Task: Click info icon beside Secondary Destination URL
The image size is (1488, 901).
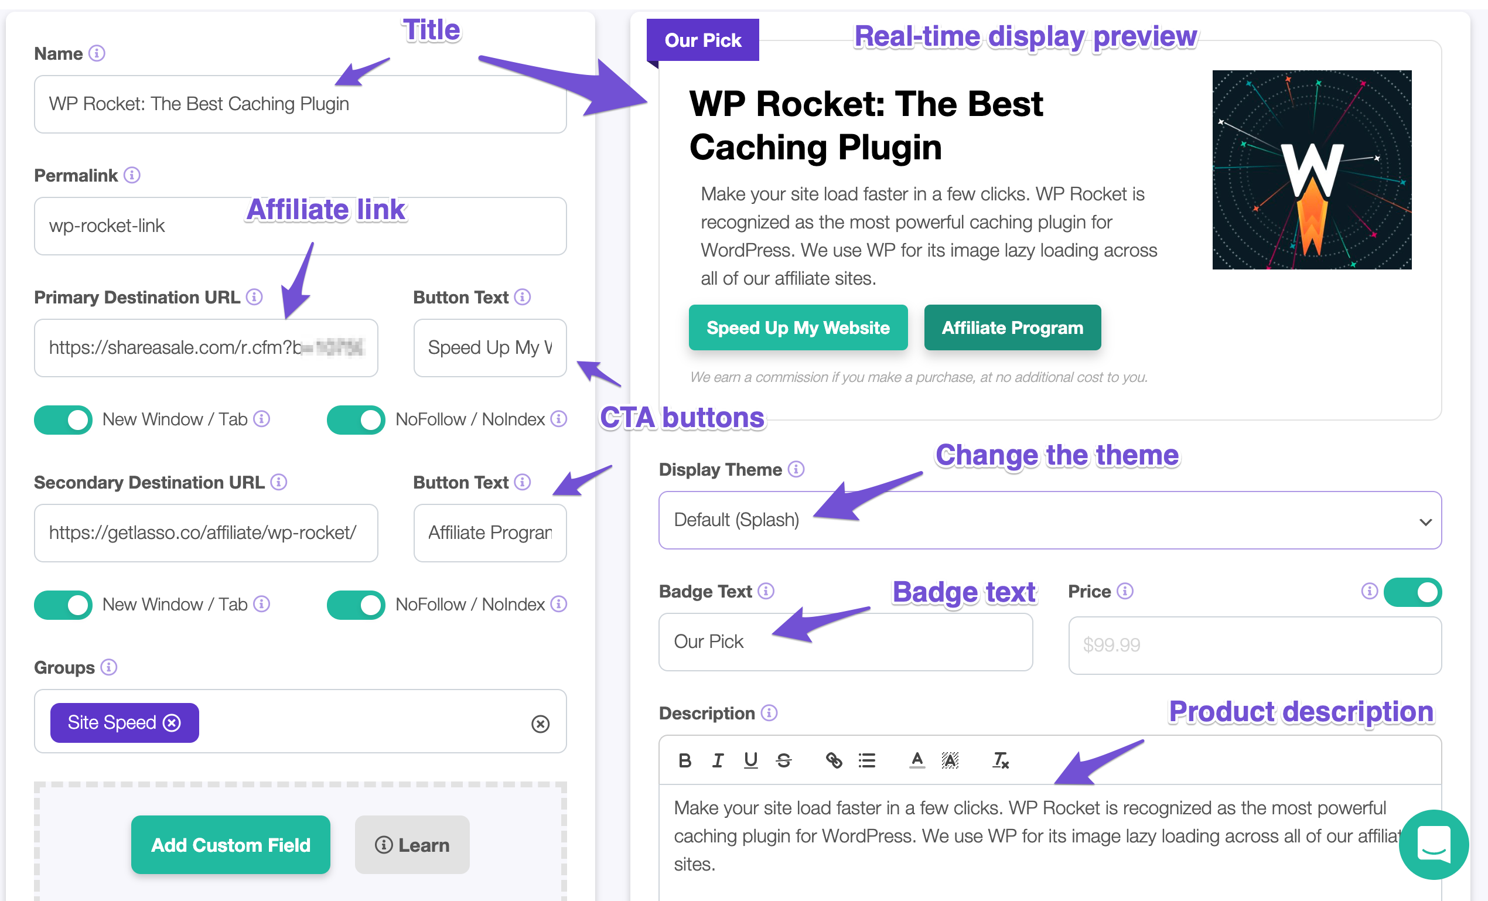Action: pos(278,483)
